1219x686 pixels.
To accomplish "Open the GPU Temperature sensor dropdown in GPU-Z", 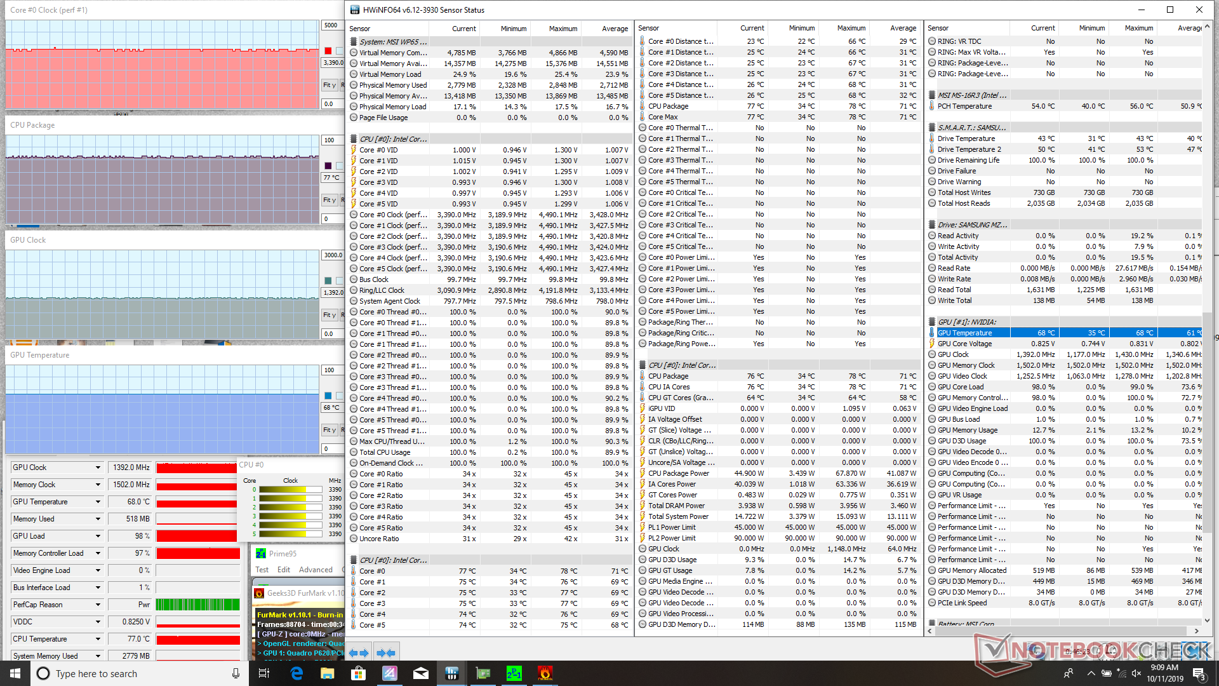I will pos(98,502).
